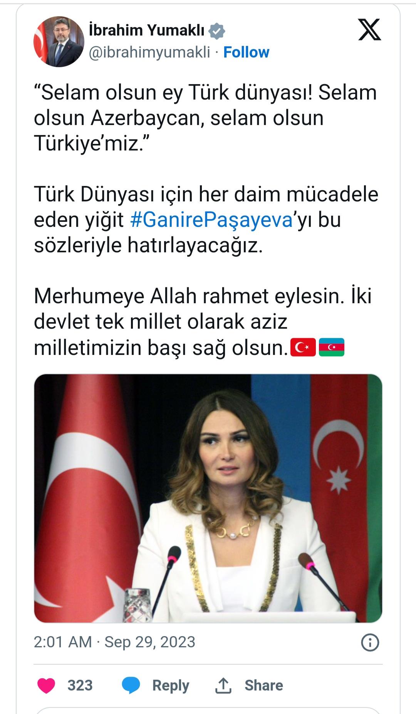Click the İbrahim Yumaklı display name

[x=147, y=30]
